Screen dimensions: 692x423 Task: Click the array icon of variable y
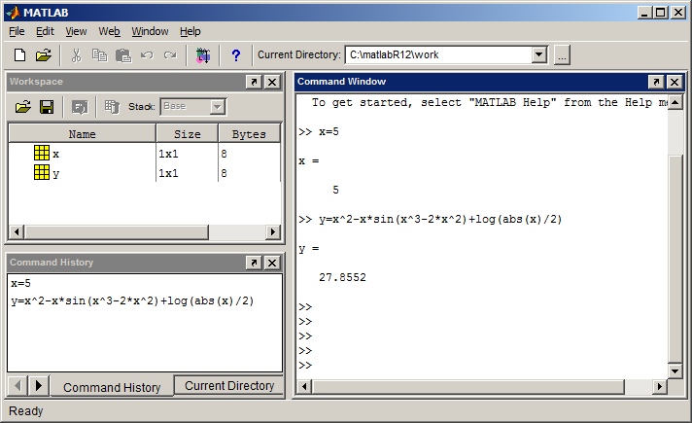tap(42, 172)
